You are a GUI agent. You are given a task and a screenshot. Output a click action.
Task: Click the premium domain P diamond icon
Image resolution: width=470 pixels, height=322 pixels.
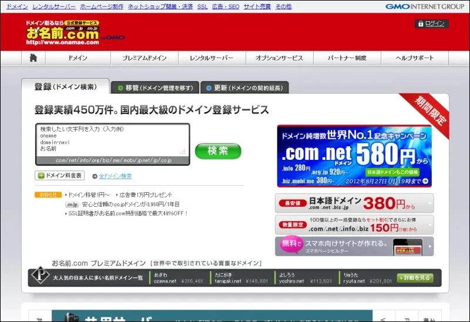[40, 275]
